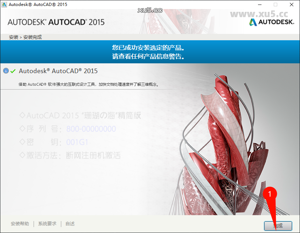The width and height of the screenshot is (300, 233).
Task: Click the blue information icon
Action: (6, 71)
